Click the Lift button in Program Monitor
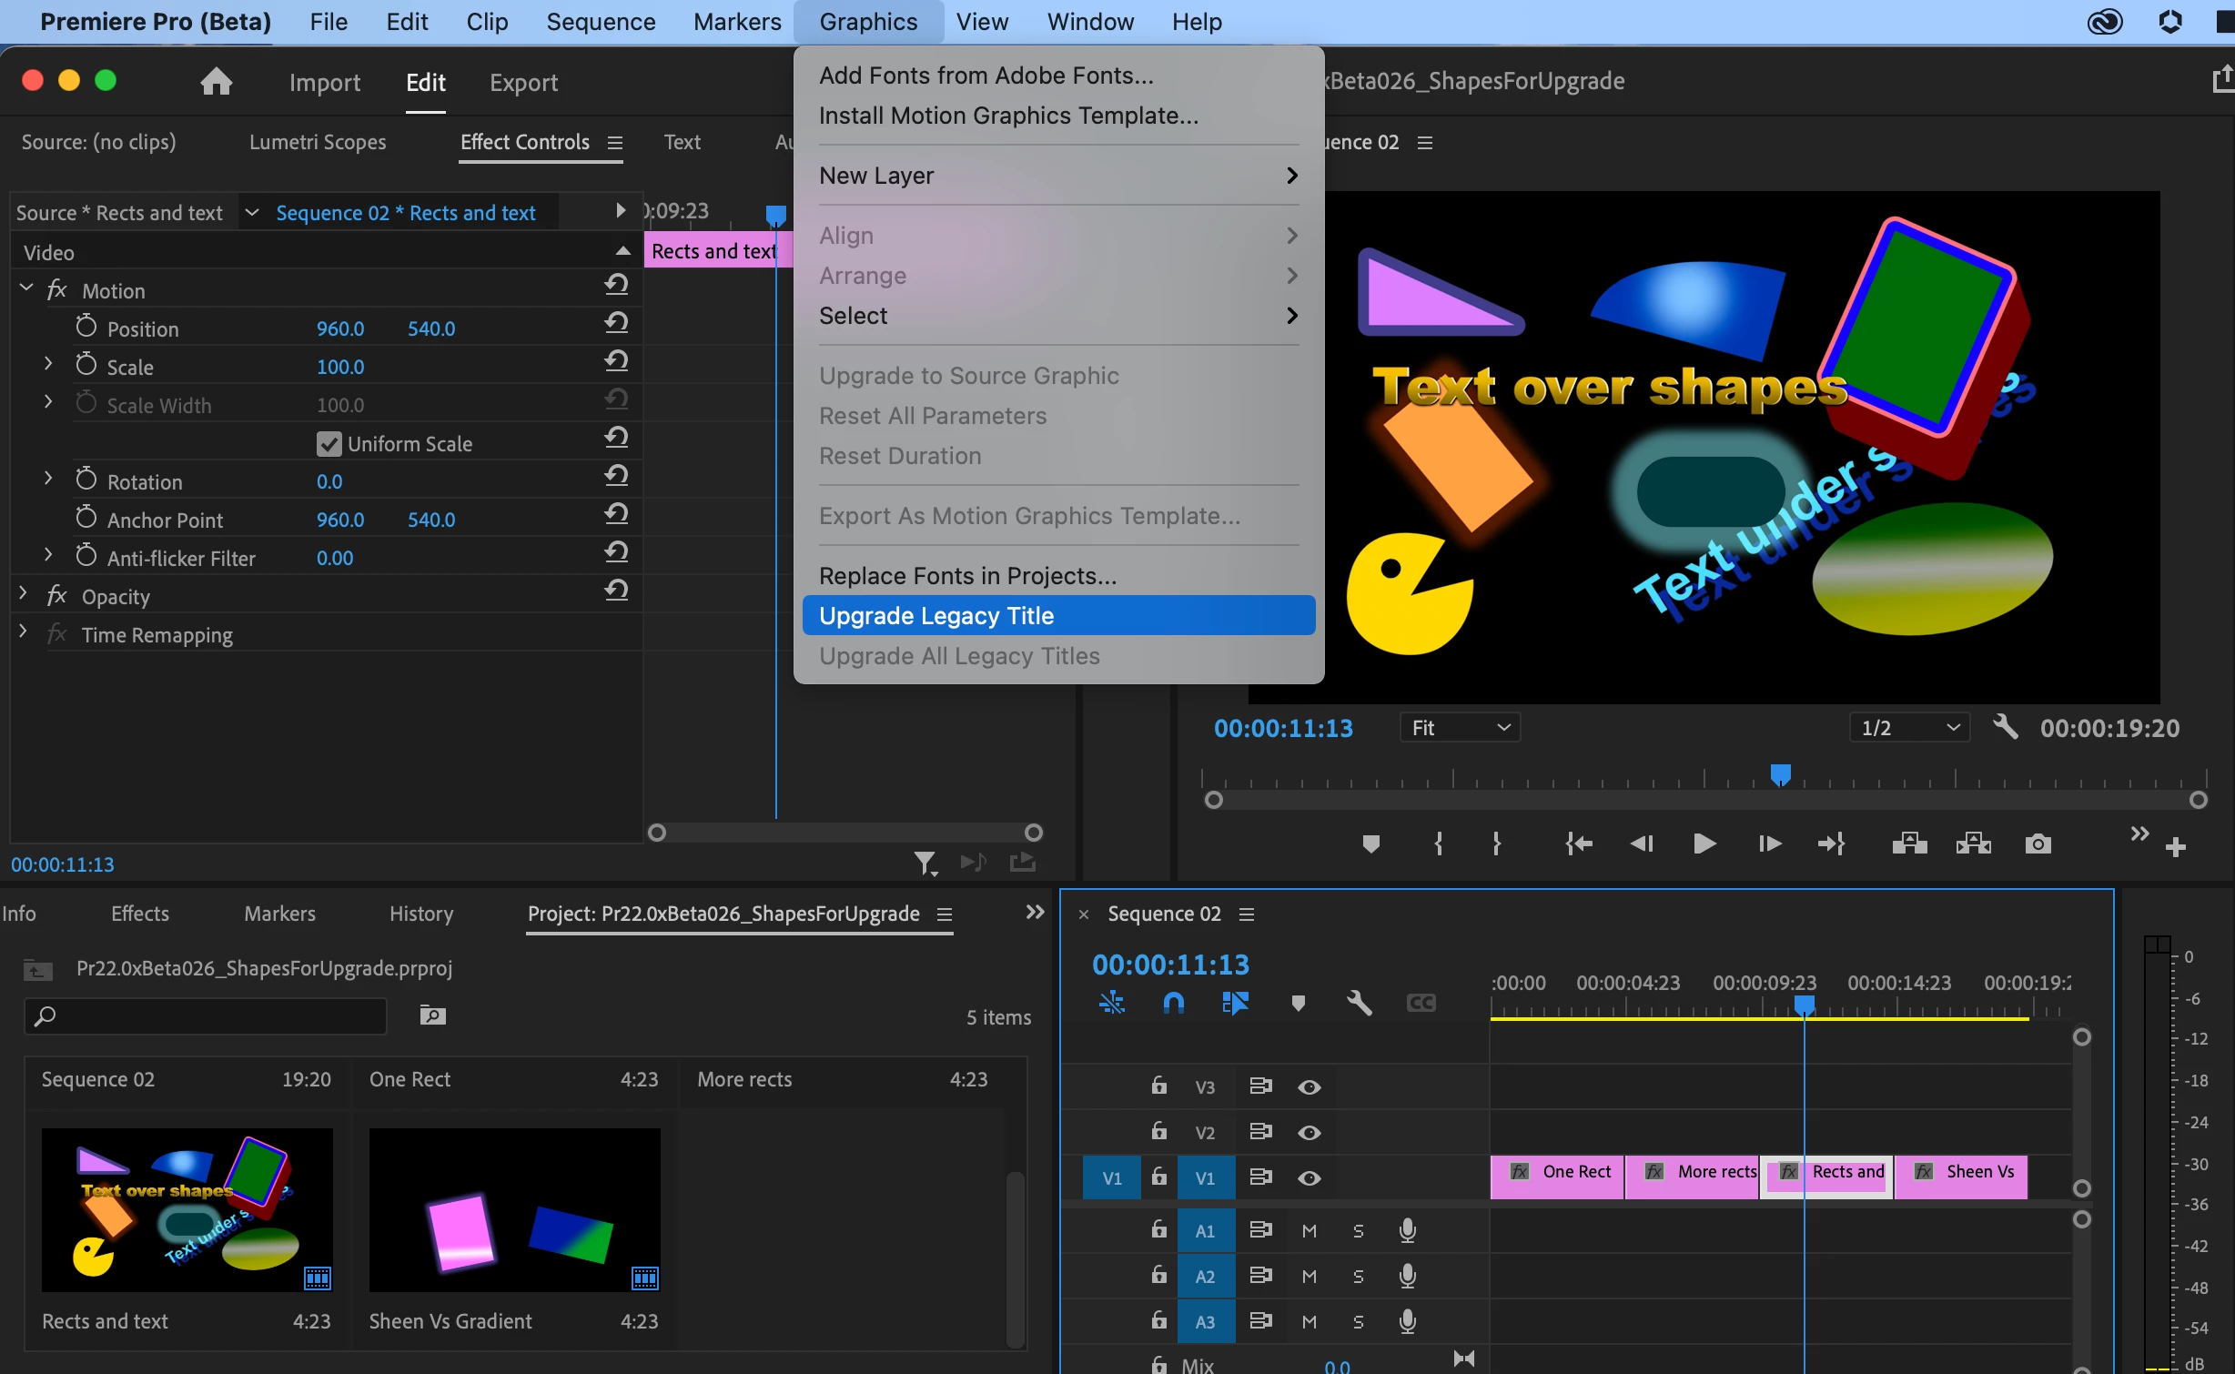The image size is (2235, 1374). click(x=1909, y=844)
